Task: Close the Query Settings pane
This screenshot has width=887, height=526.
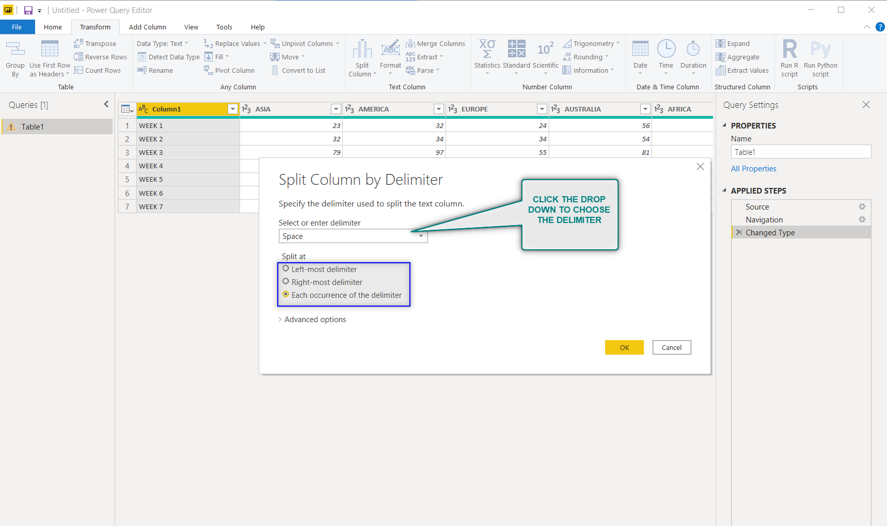Action: 866,105
